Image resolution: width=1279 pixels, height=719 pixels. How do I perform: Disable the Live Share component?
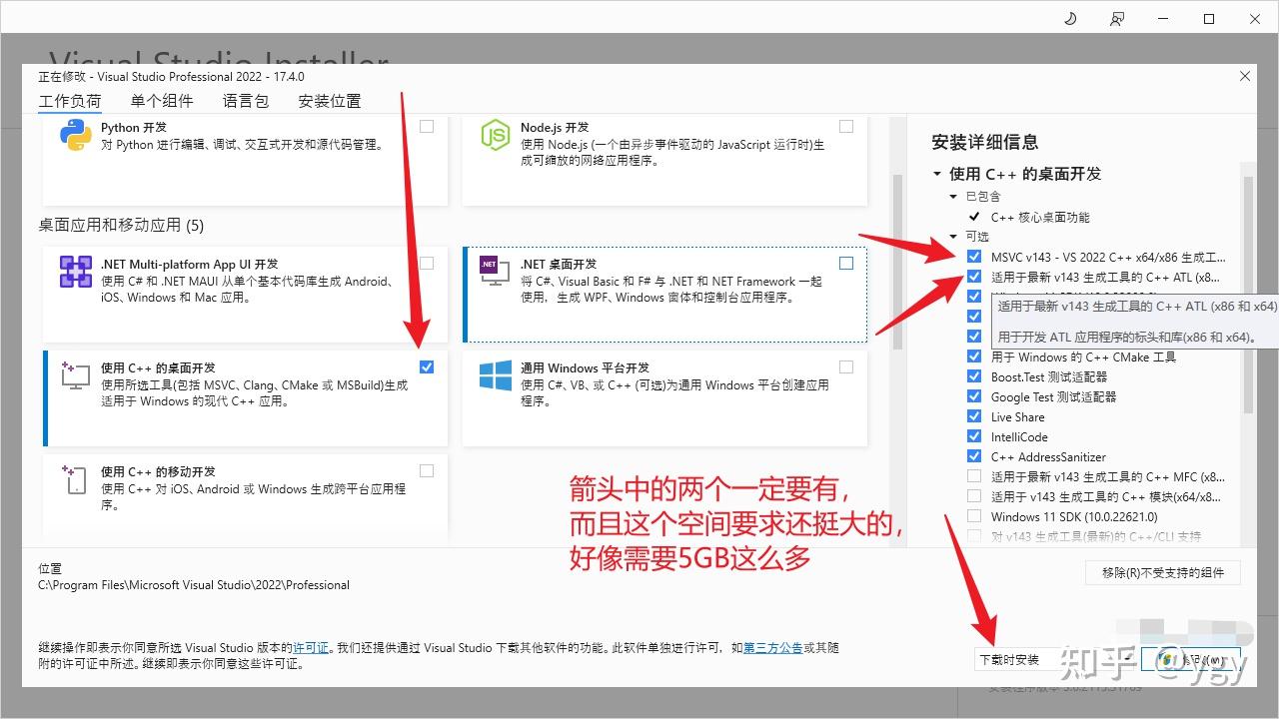coord(974,416)
